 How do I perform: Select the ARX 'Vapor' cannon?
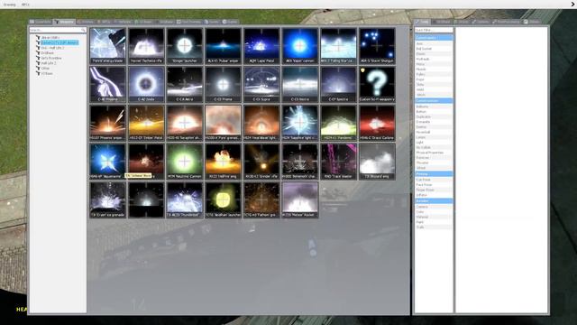pos(300,46)
